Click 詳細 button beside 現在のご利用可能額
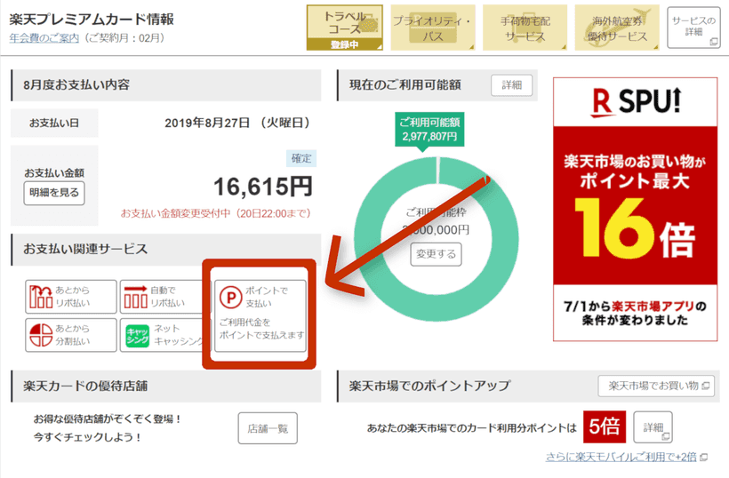 pos(511,85)
